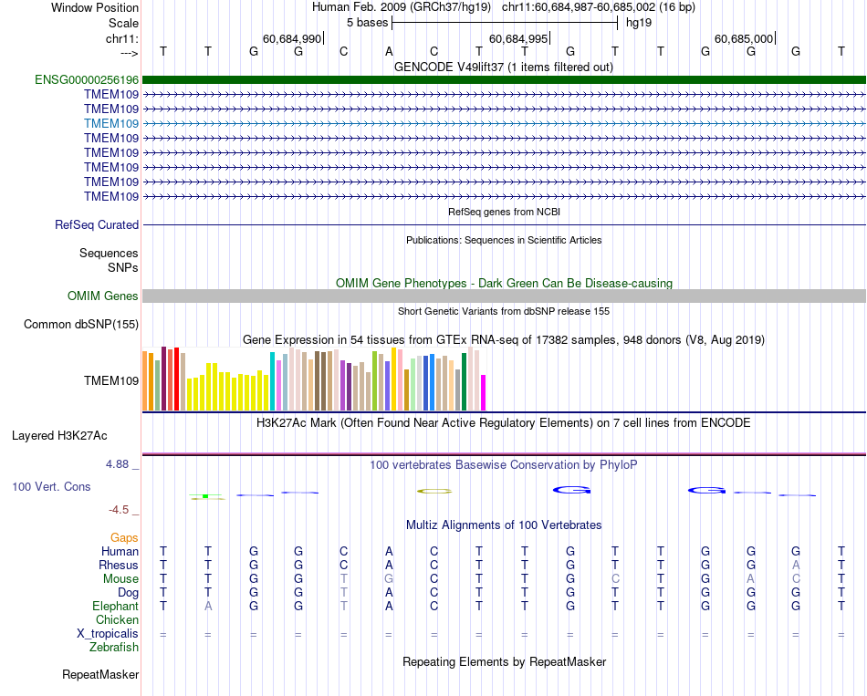Open the light-blue highlighted TMEM109 transcript label
This screenshot has width=867, height=696.
tap(111, 124)
